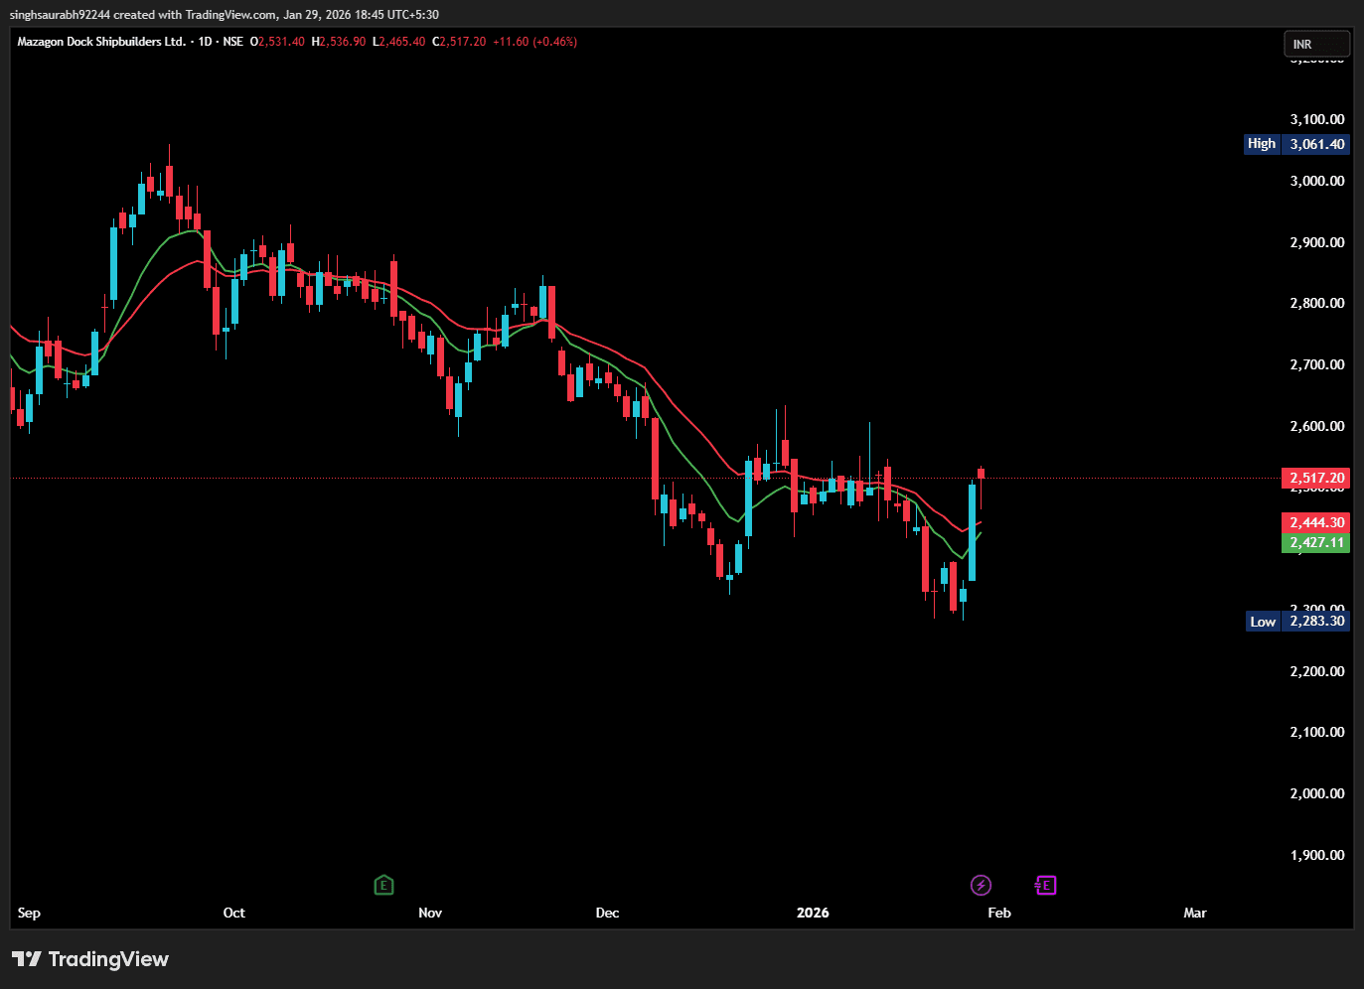Click the green 2,427.11 moving average label
The height and width of the screenshot is (989, 1364).
coord(1316,542)
